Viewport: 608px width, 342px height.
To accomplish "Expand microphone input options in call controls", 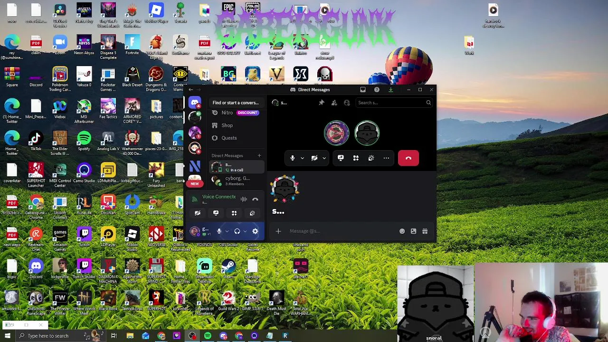I will 302,158.
